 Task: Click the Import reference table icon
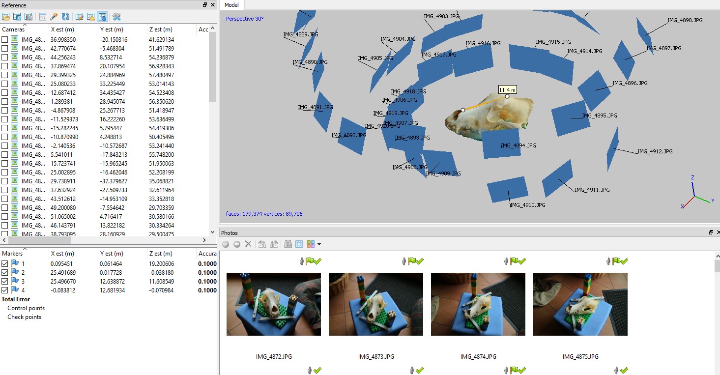[6, 17]
